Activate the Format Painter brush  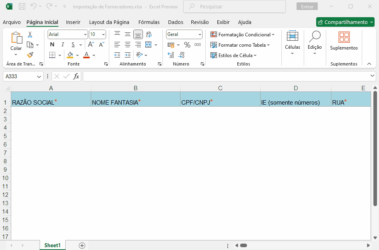point(30,55)
